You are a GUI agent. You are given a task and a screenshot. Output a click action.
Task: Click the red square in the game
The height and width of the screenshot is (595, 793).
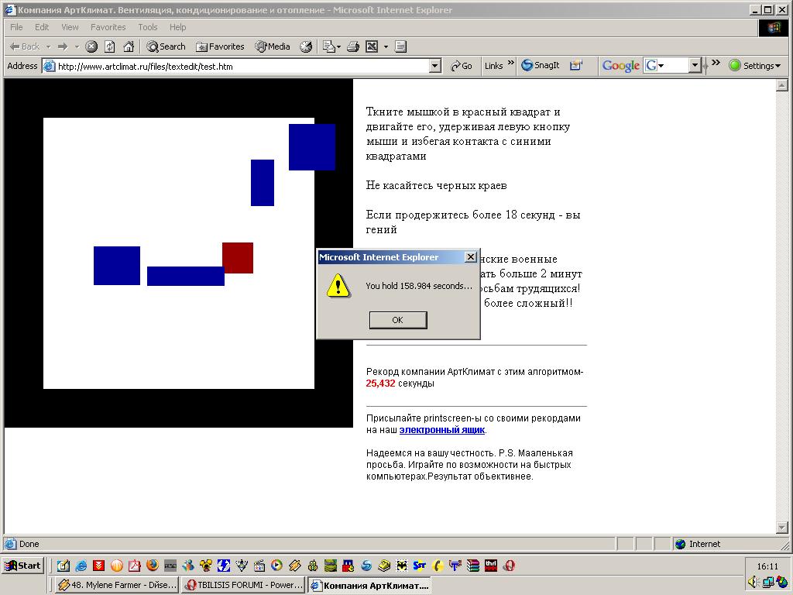click(238, 258)
